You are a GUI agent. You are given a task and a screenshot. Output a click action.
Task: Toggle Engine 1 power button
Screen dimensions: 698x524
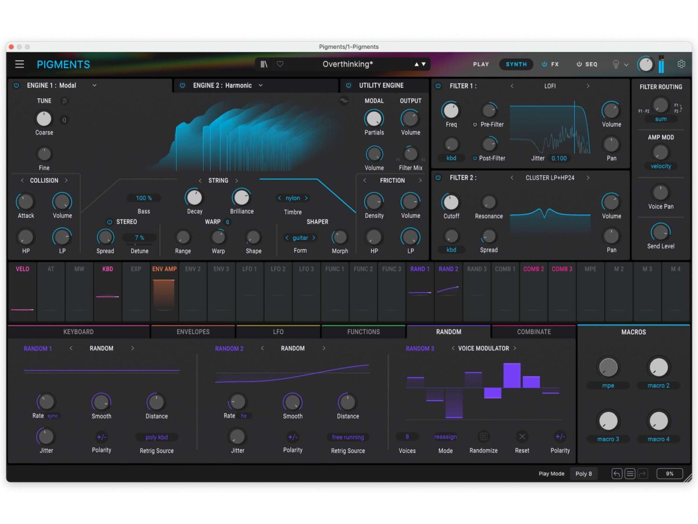pos(16,86)
